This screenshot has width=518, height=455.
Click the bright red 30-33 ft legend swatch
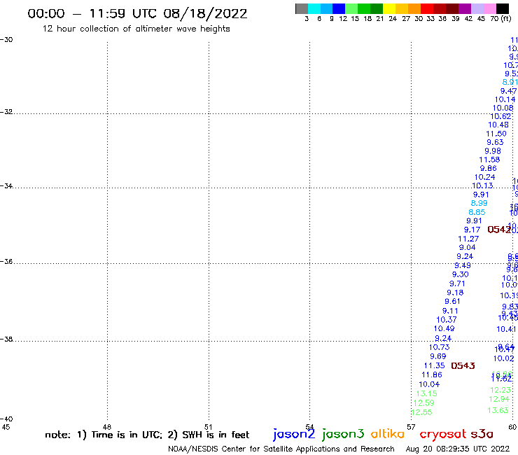click(427, 8)
